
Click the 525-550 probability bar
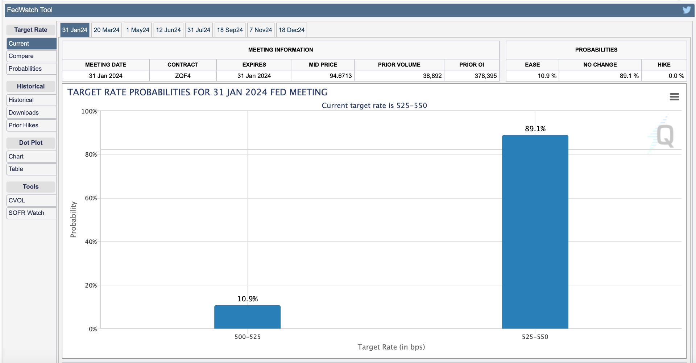click(535, 232)
